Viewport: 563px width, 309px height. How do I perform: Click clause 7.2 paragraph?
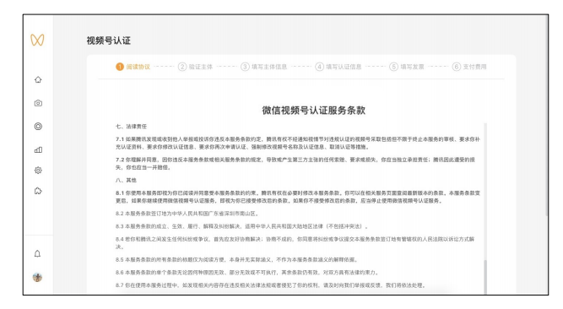[x=295, y=164]
